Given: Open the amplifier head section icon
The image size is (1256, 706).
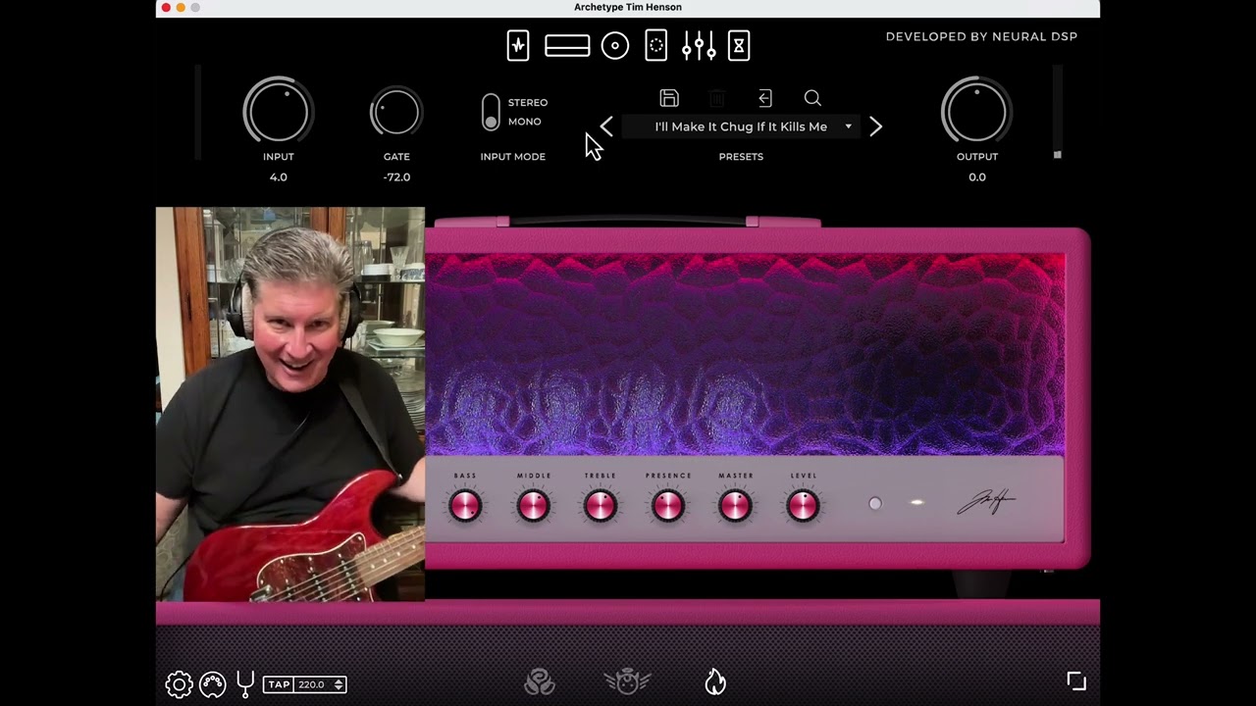Looking at the screenshot, I should pyautogui.click(x=567, y=45).
